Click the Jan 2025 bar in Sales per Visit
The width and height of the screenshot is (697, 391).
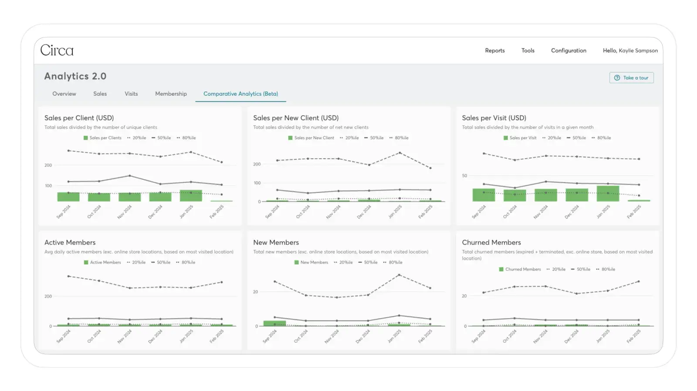pyautogui.click(x=608, y=194)
